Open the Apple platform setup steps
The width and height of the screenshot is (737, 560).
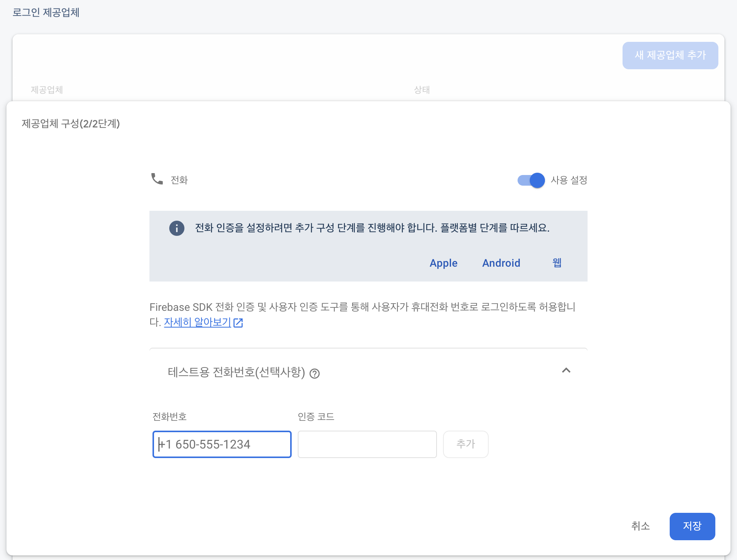coord(443,263)
